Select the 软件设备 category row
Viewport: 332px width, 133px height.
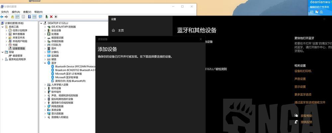tap(54, 88)
